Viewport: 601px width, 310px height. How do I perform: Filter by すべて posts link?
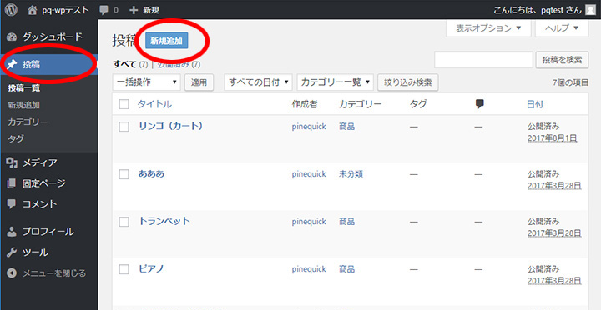coord(125,64)
